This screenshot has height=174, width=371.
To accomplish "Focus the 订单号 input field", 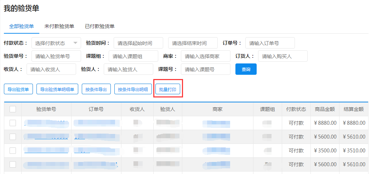I will [270, 43].
